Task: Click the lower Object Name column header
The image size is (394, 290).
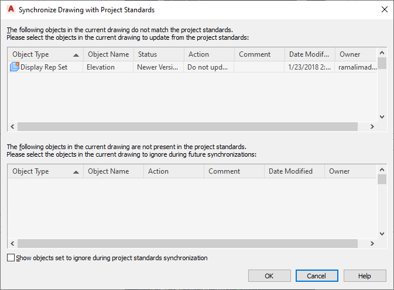Action: coord(113,171)
